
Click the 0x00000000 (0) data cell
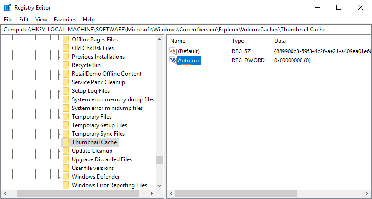click(x=292, y=60)
